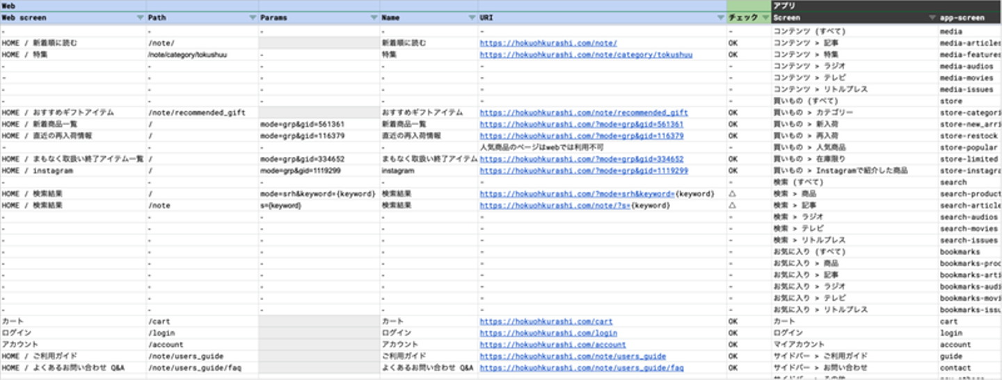Viewport: 1002px width, 380px height.
Task: Expand the URI column filter
Action: pyautogui.click(x=720, y=18)
